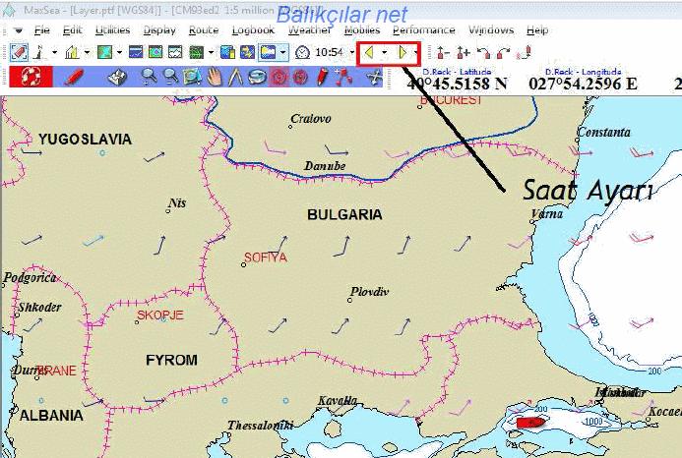Open dropdown next to the 10:54 time
Image resolution: width=682 pixels, height=458 pixels.
tap(351, 52)
